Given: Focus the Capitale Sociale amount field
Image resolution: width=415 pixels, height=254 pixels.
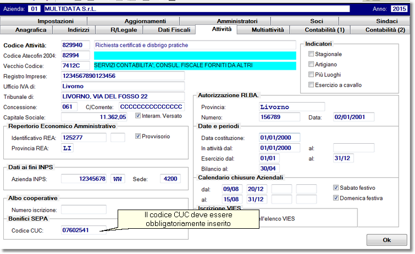Looking at the screenshot, I should click(x=94, y=117).
